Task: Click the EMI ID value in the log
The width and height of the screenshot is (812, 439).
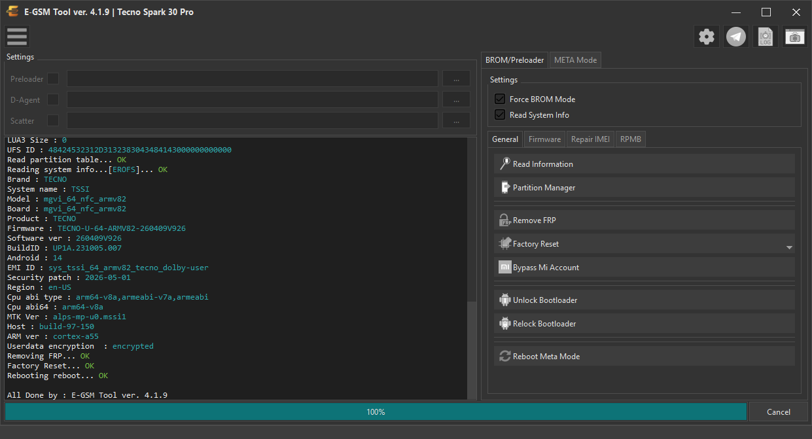Action: [x=128, y=268]
